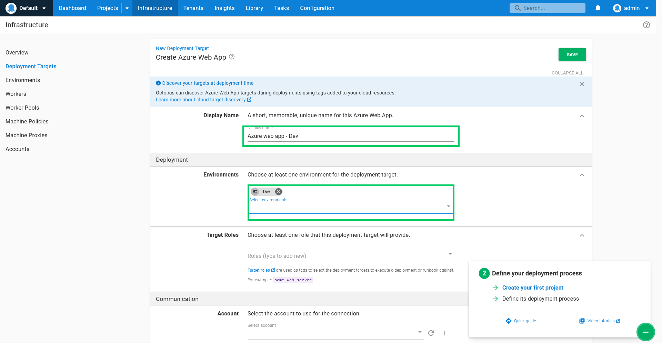Click help icon beside Create Azure Web App
The width and height of the screenshot is (662, 343).
[232, 57]
